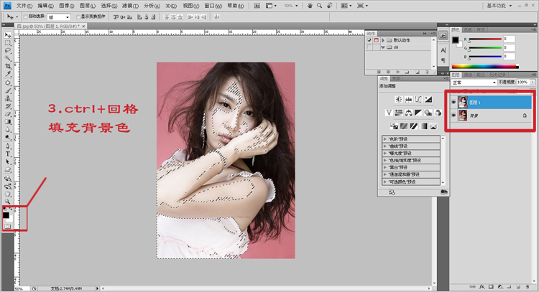Screen dimensions: 539x292
Task: Open the layer blend mode dropdown
Action: pyautogui.click(x=472, y=82)
